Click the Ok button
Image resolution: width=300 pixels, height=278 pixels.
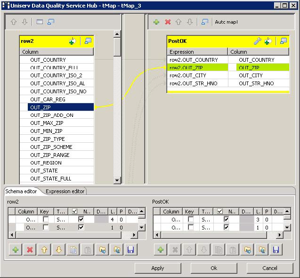coord(214,268)
